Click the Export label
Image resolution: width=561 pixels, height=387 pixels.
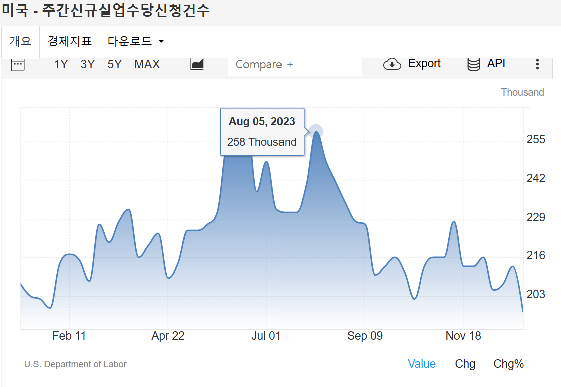pos(424,63)
